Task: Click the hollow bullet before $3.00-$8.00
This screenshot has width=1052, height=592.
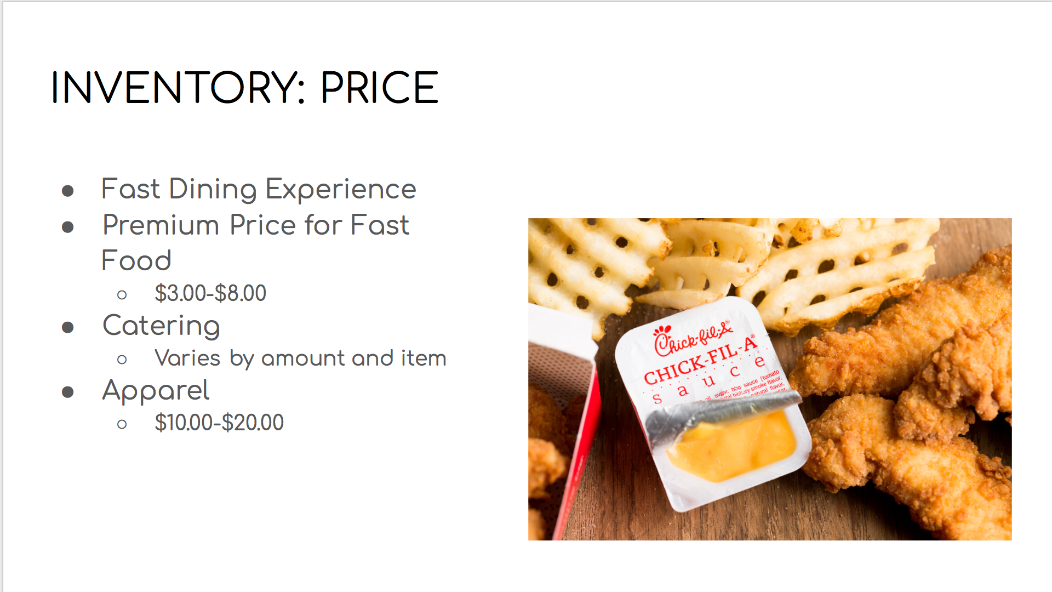Action: 122,295
